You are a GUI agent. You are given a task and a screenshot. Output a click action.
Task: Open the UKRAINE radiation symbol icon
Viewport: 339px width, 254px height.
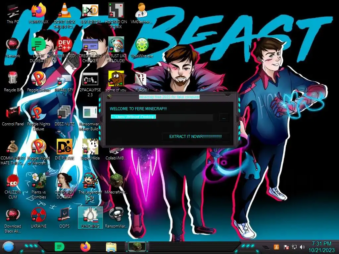(x=39, y=218)
